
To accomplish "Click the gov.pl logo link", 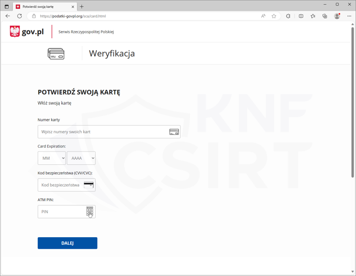I will (x=27, y=32).
